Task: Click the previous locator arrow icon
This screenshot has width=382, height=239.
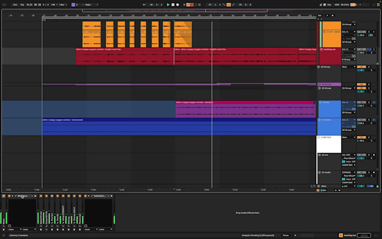Action: tap(318, 19)
